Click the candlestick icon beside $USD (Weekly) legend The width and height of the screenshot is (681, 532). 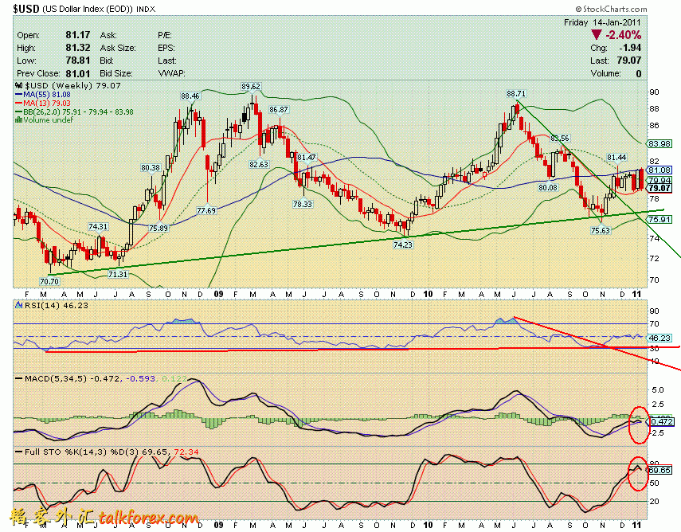(x=18, y=85)
